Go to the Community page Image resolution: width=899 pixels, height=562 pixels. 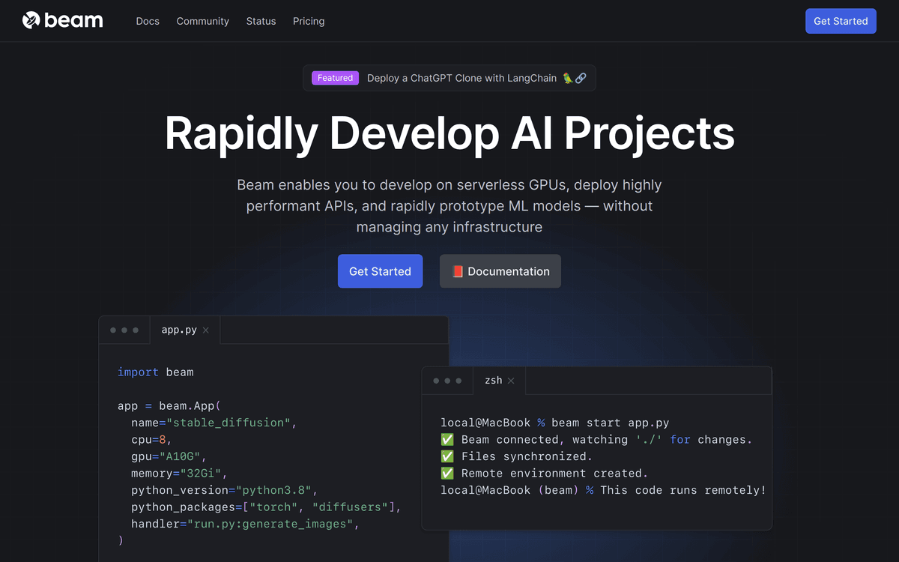tap(203, 21)
